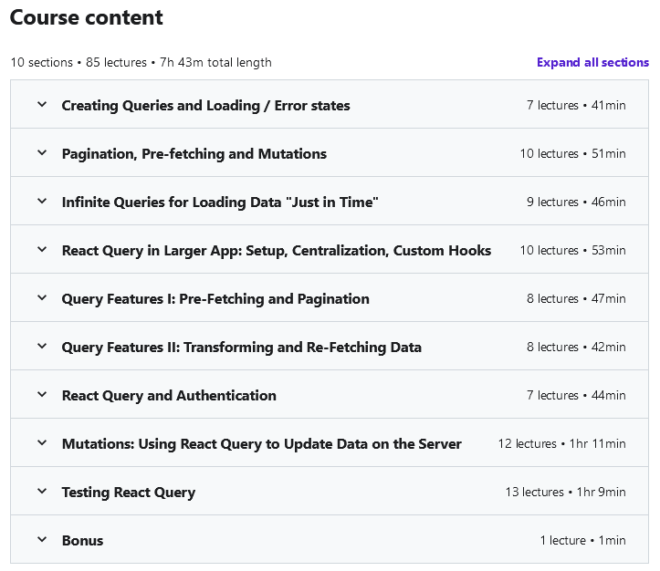660x571 pixels.
Task: Click the arrow icon before Infinite Queries section
Action: (41, 202)
